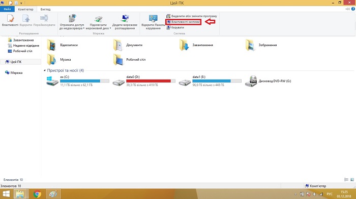Click the 39,3 ГБ вільно з 419 ГБ text
356x199 pixels.
142,85
